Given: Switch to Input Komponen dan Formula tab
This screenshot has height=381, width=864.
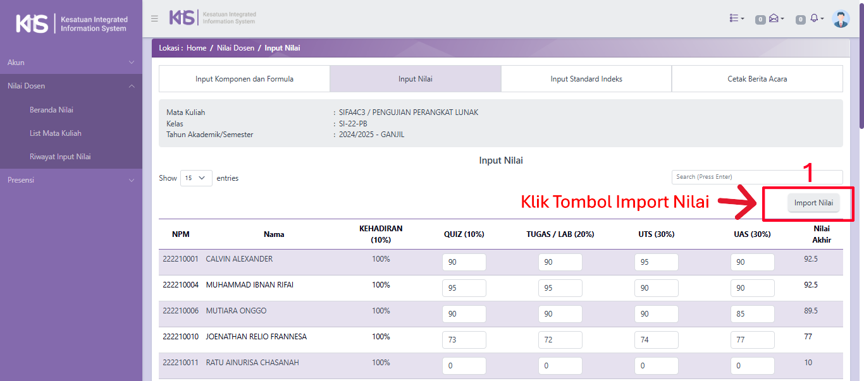Looking at the screenshot, I should click(244, 79).
